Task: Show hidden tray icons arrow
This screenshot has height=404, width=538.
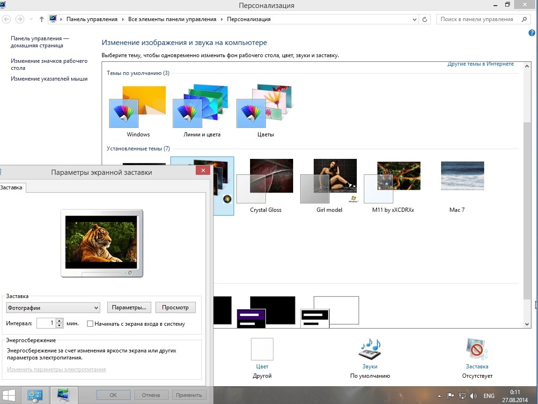Action: (x=440, y=396)
